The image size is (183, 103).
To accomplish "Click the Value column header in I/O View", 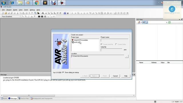I will (162, 63).
